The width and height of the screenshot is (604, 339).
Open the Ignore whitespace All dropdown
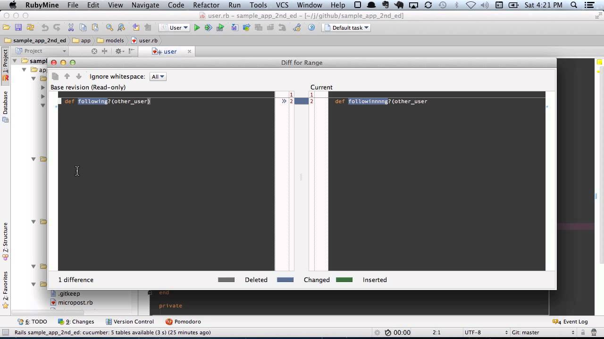pyautogui.click(x=158, y=77)
